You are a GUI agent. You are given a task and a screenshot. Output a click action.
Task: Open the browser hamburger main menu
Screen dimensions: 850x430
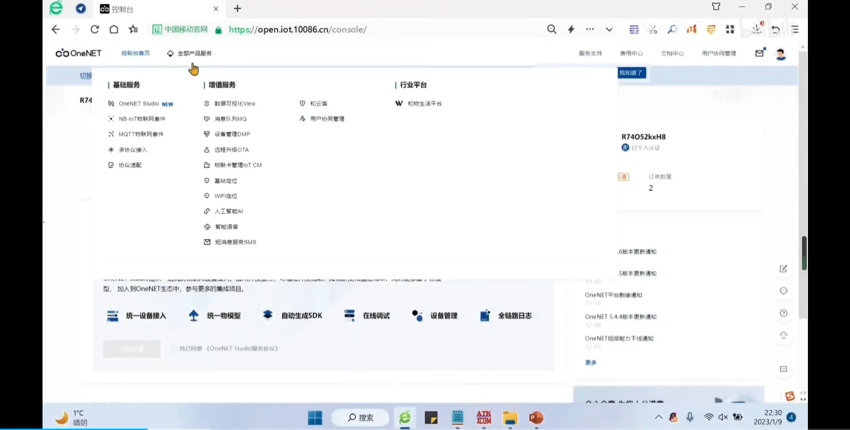795,29
